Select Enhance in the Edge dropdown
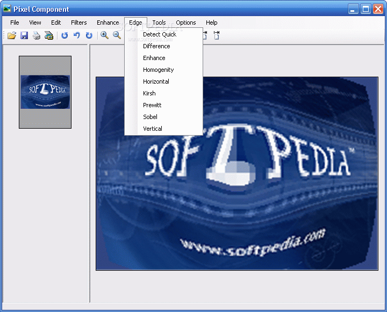 (163, 58)
